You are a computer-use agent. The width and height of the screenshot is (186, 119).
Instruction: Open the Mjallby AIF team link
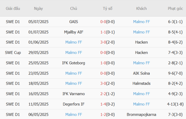point(74,32)
